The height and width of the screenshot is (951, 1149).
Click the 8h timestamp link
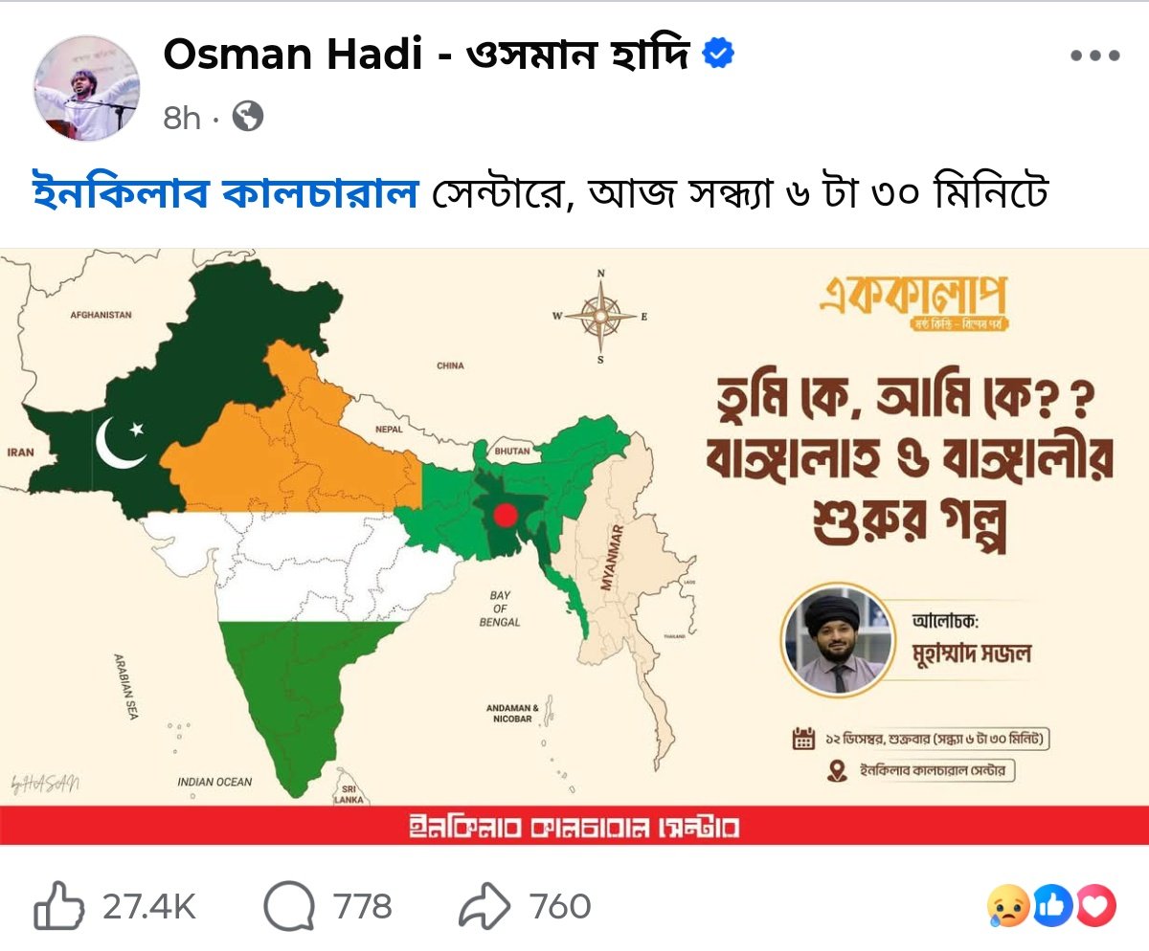[x=180, y=119]
